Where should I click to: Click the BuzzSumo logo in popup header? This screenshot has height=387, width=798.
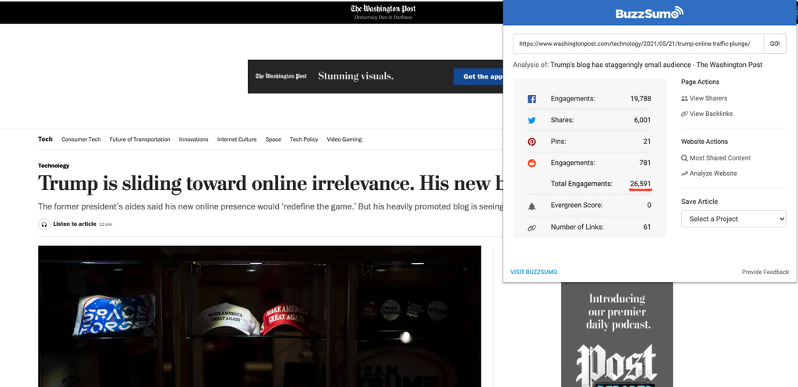pyautogui.click(x=649, y=12)
